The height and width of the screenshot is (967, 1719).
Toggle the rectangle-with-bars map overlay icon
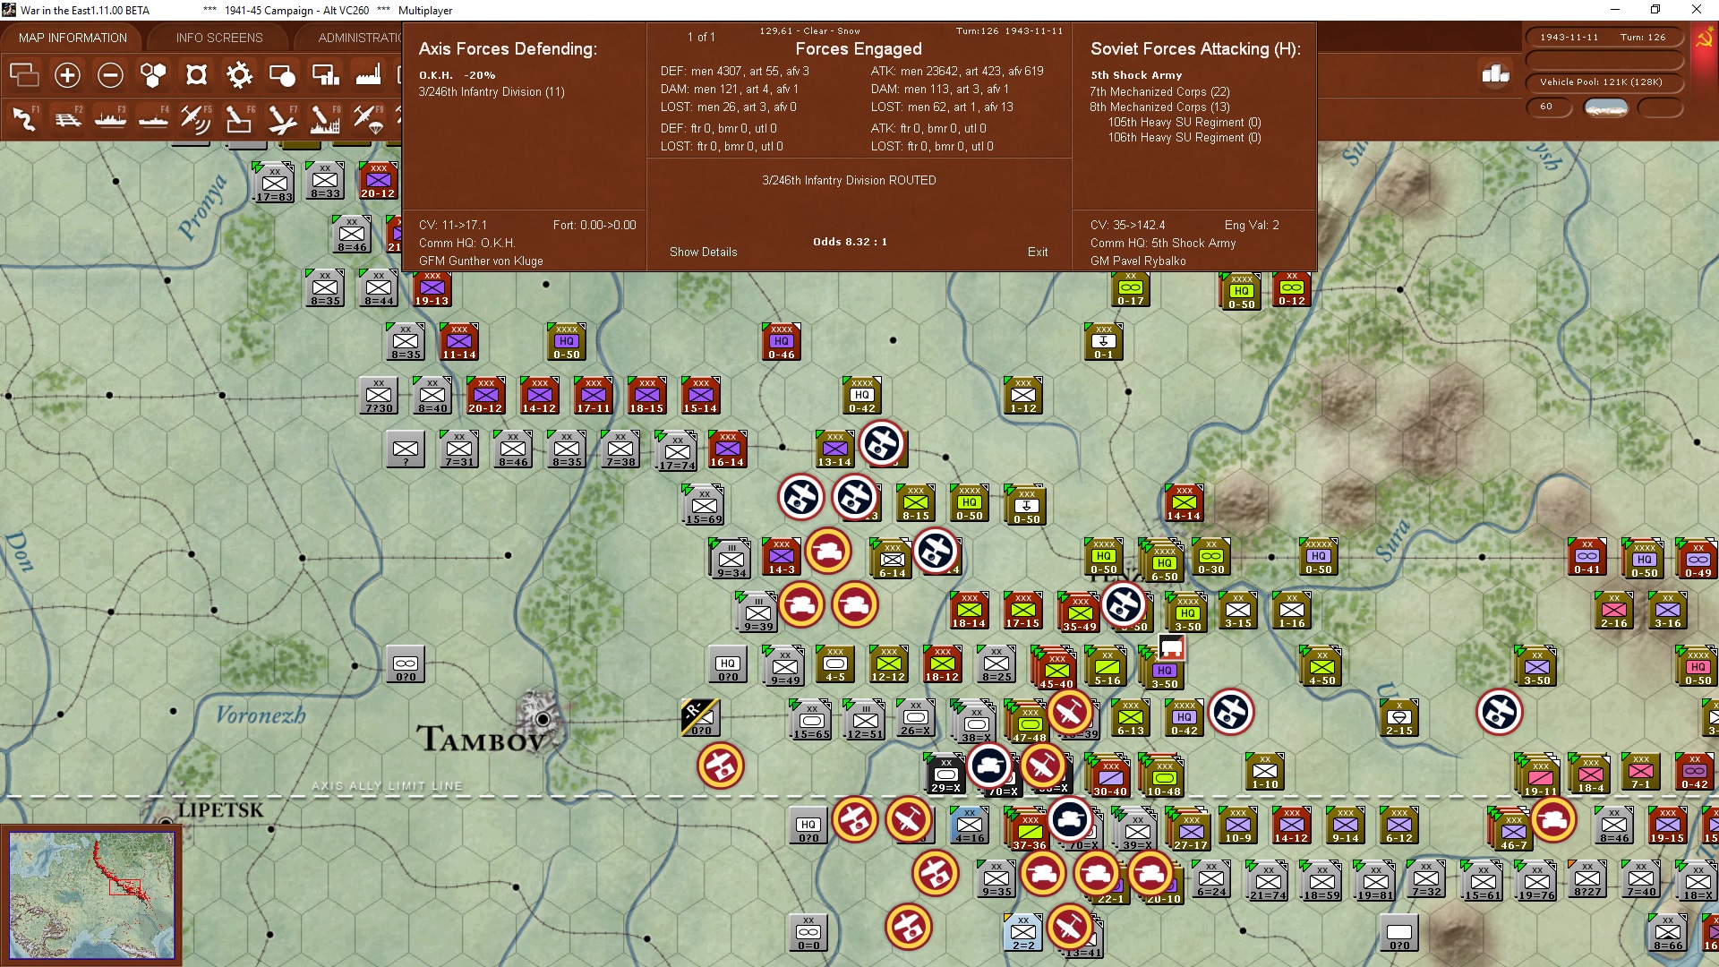tap(325, 75)
